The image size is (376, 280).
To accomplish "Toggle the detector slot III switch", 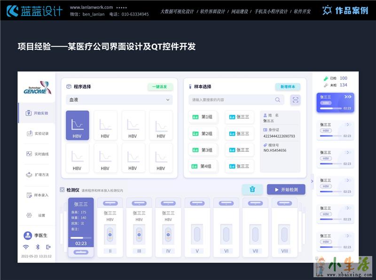I will tap(139, 234).
